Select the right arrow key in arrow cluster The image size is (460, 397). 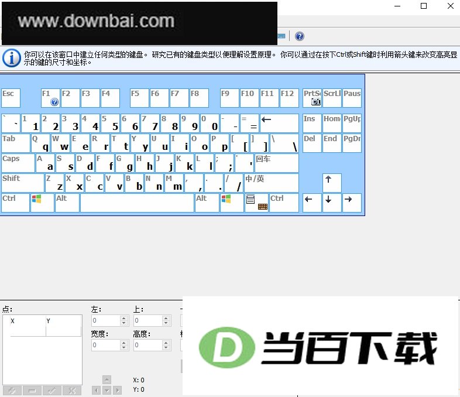(352, 203)
